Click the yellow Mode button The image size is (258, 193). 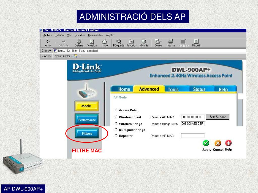[87, 106]
